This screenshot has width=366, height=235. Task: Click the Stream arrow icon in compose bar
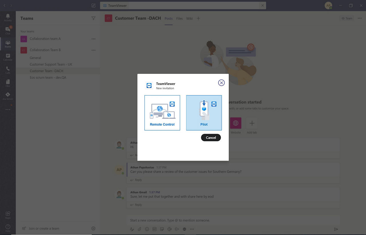point(177,229)
